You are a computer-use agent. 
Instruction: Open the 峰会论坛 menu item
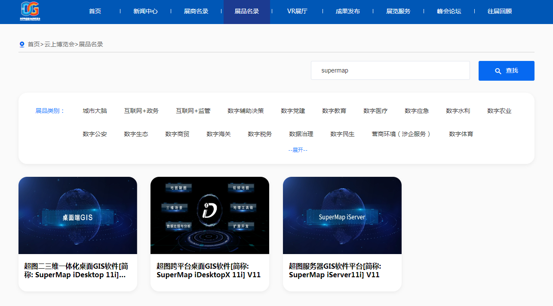point(449,11)
